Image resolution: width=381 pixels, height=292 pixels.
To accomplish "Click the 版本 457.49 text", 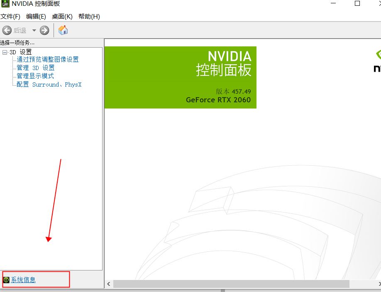I will point(233,92).
